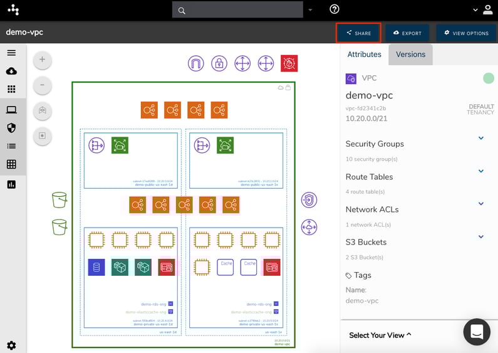Select the NAT gateway in public subnet us-east-1d
Image resolution: width=498 pixels, height=353 pixels.
point(96,145)
